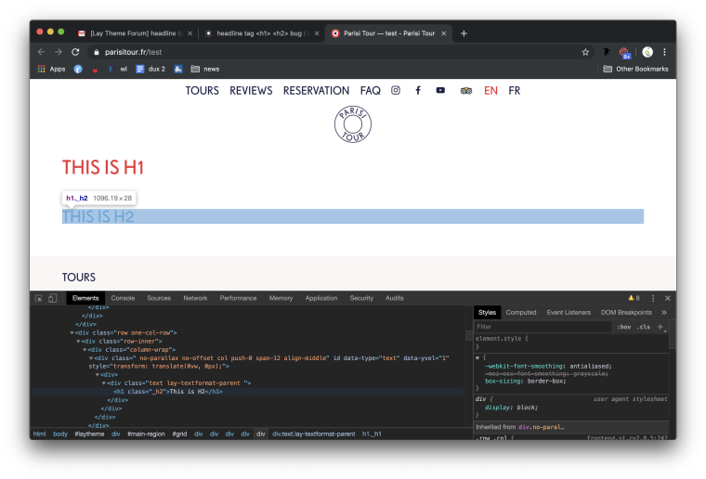
Task: Collapse the div class row one-col-row node
Action: click(72, 332)
